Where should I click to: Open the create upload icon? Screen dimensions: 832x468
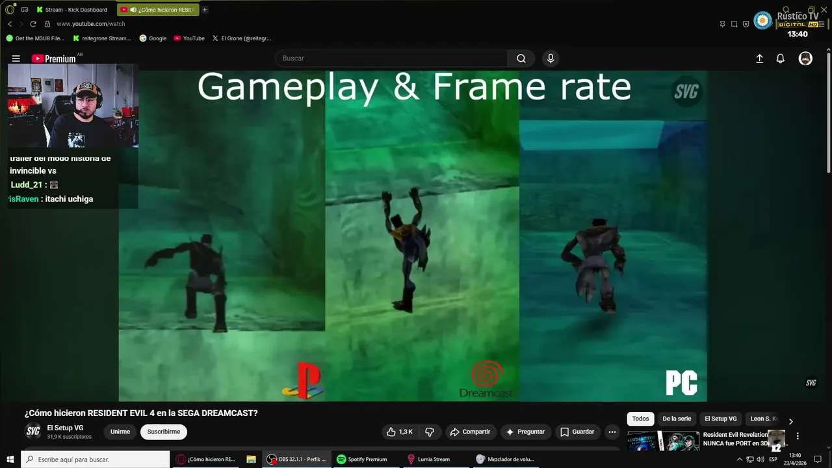click(x=759, y=58)
